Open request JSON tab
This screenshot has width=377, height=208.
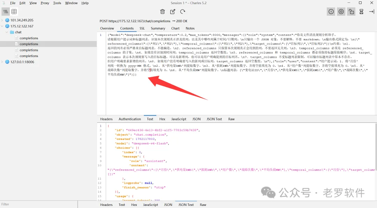[197, 119]
